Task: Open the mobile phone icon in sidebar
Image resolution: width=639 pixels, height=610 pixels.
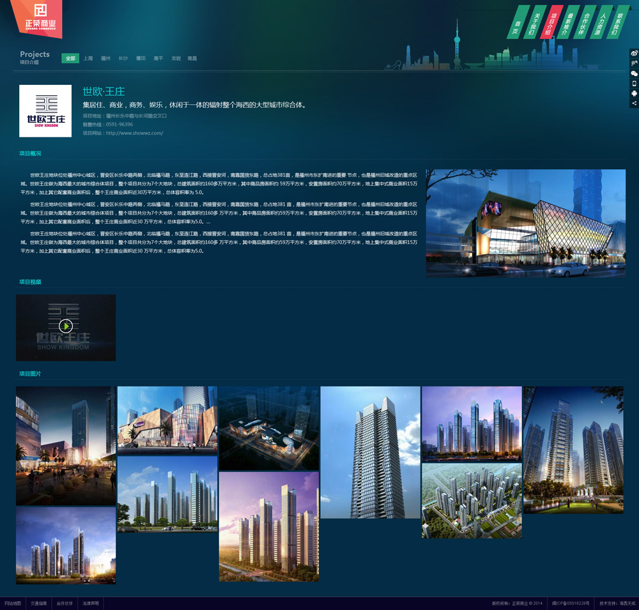Action: pyautogui.click(x=634, y=84)
